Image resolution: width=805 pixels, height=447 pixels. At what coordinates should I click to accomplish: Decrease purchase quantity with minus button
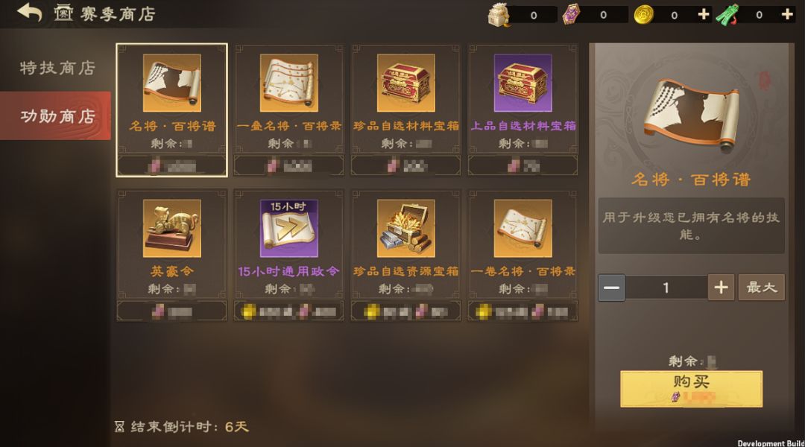click(611, 288)
